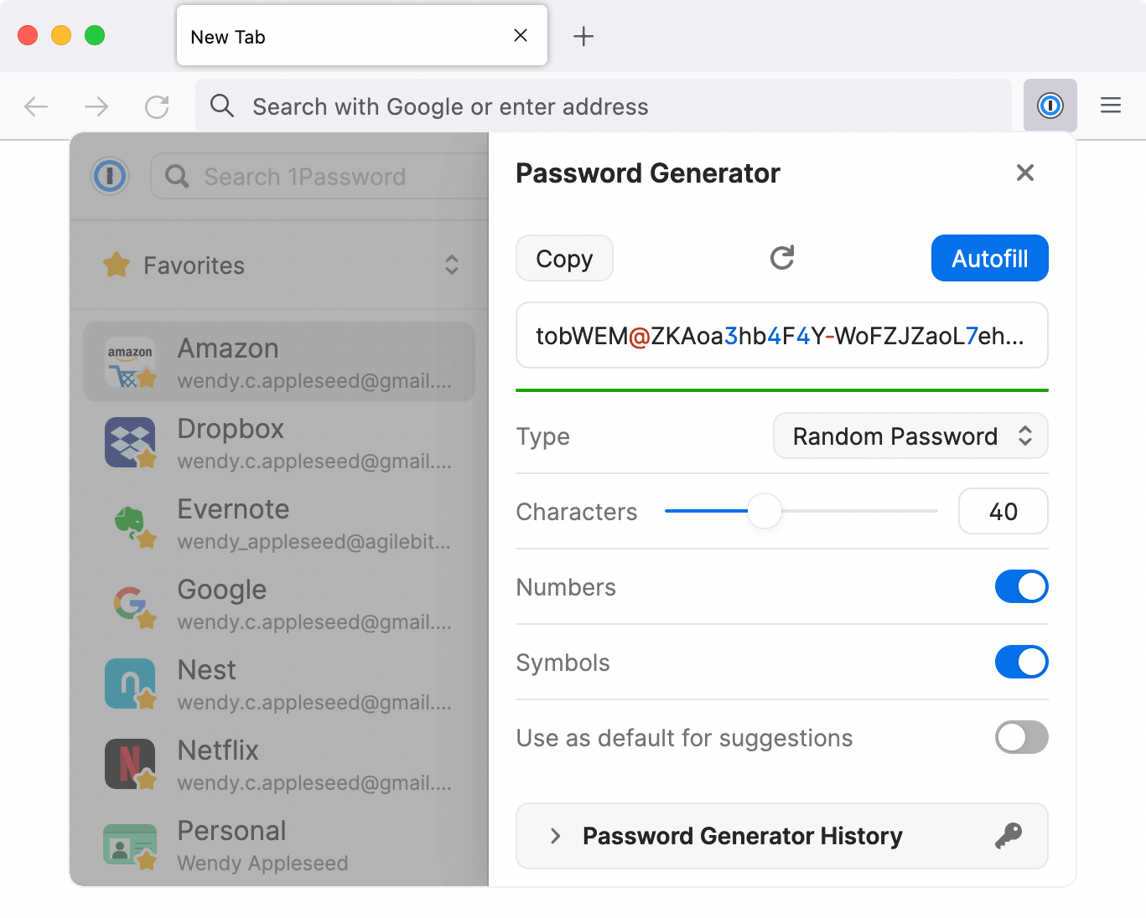The width and height of the screenshot is (1146, 918).
Task: Click the Dropbox item icon
Action: pos(129,442)
